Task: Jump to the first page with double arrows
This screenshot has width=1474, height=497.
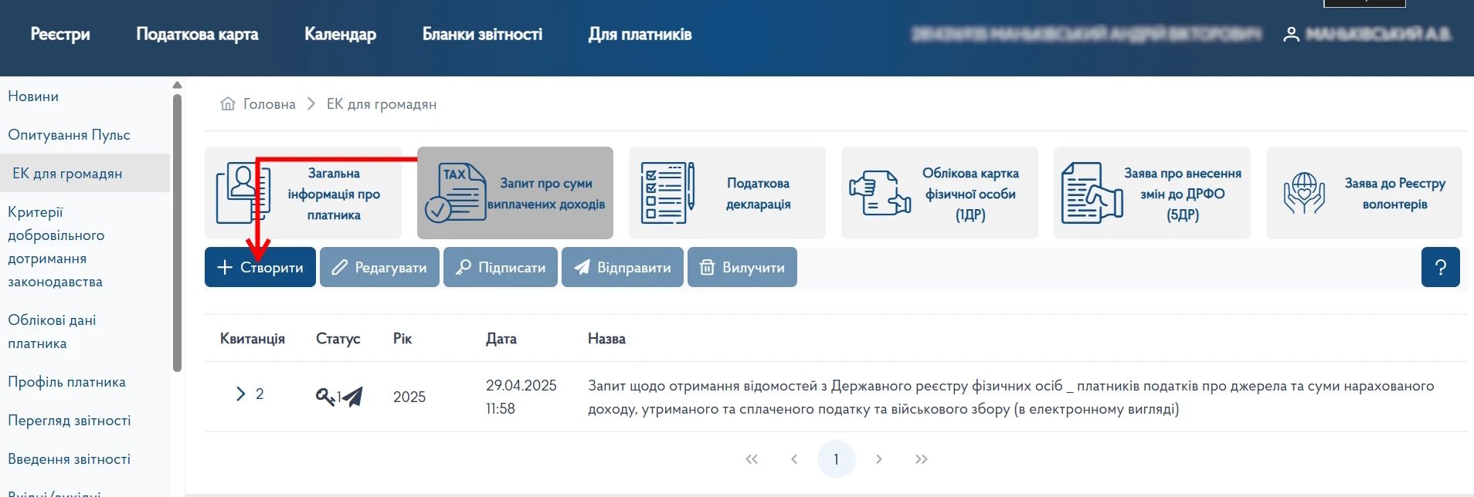Action: click(752, 459)
